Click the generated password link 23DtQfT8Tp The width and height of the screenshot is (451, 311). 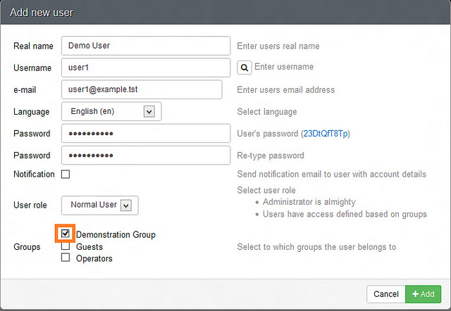click(x=326, y=134)
